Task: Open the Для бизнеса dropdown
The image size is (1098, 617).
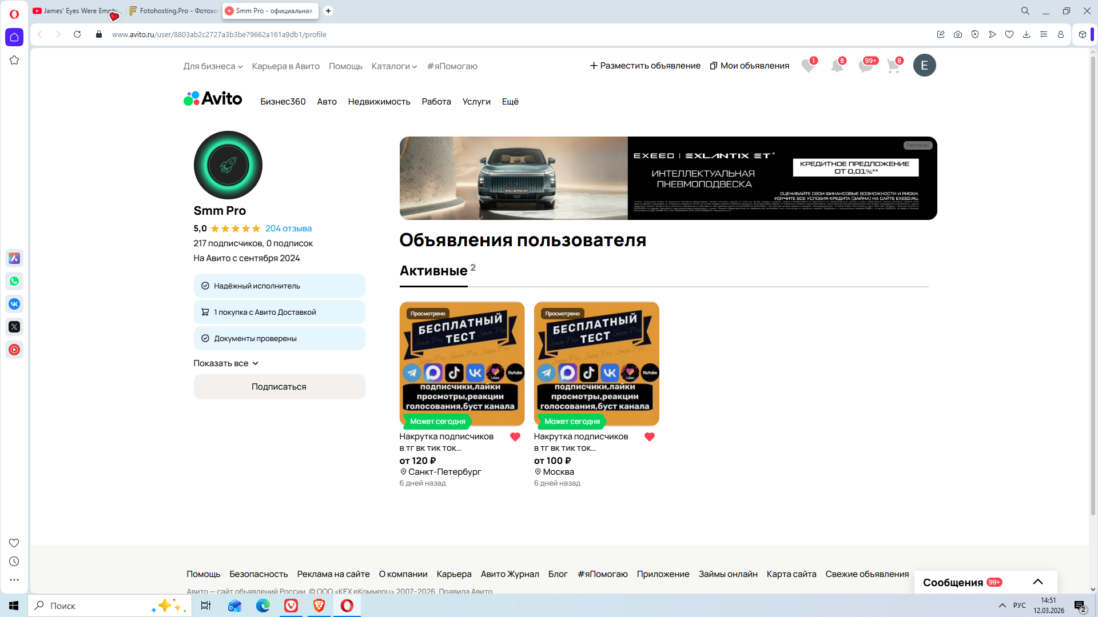Action: coord(213,66)
